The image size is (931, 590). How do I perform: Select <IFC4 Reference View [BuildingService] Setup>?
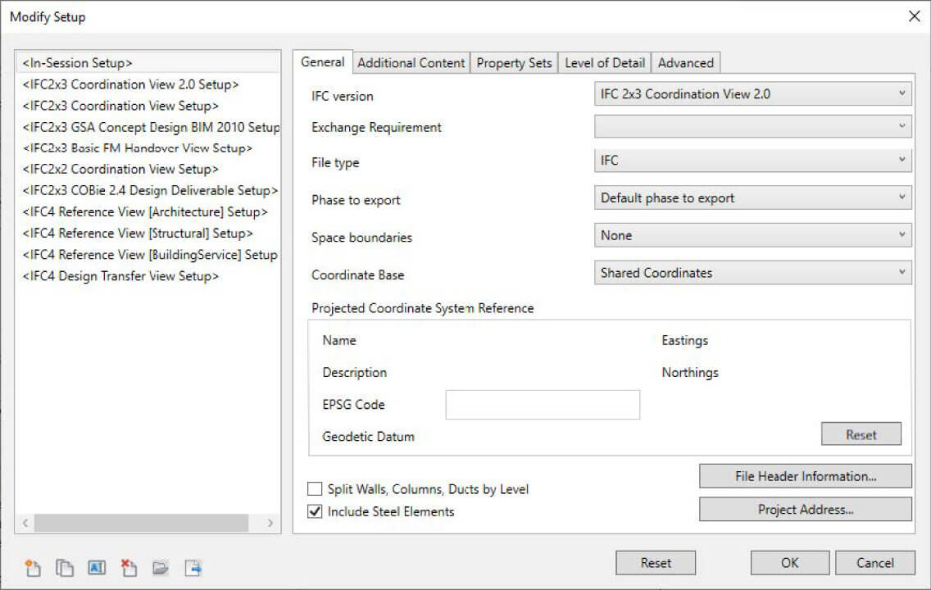tap(148, 255)
